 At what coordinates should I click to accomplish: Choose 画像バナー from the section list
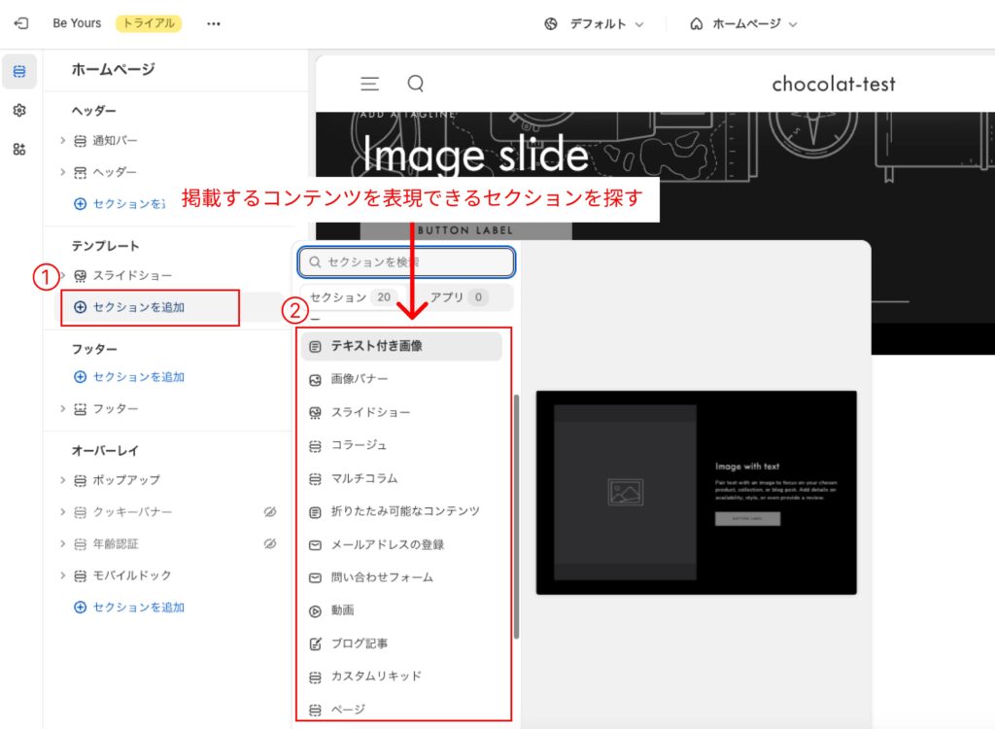click(x=360, y=379)
